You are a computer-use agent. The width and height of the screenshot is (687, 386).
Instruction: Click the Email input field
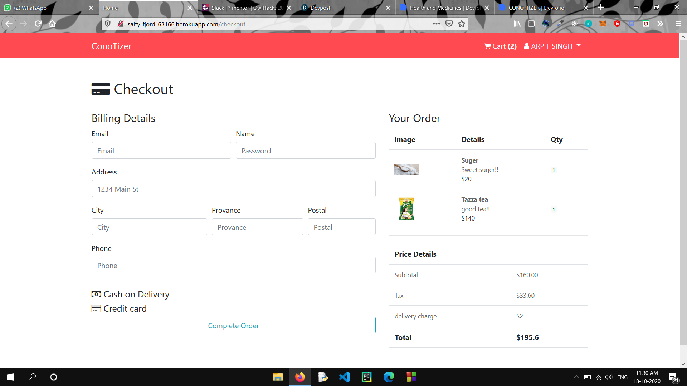coord(161,150)
